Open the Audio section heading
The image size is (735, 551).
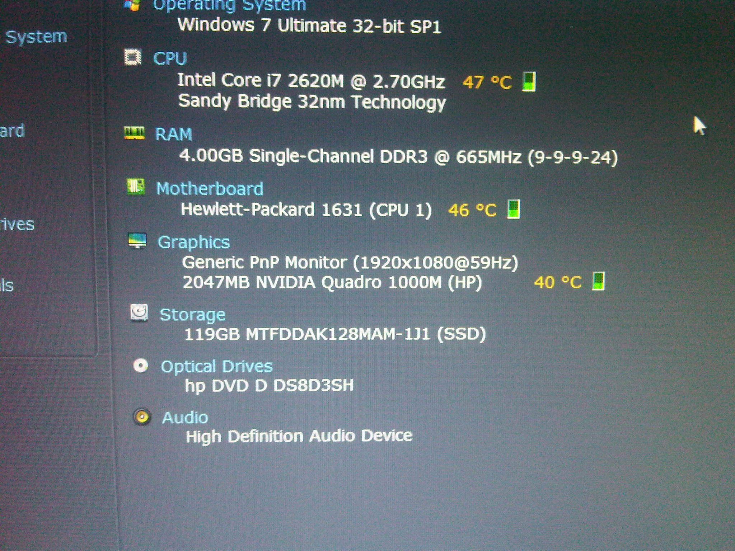[185, 418]
